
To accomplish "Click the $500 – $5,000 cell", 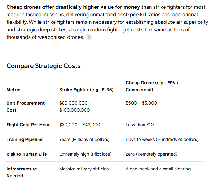I will [141, 103].
